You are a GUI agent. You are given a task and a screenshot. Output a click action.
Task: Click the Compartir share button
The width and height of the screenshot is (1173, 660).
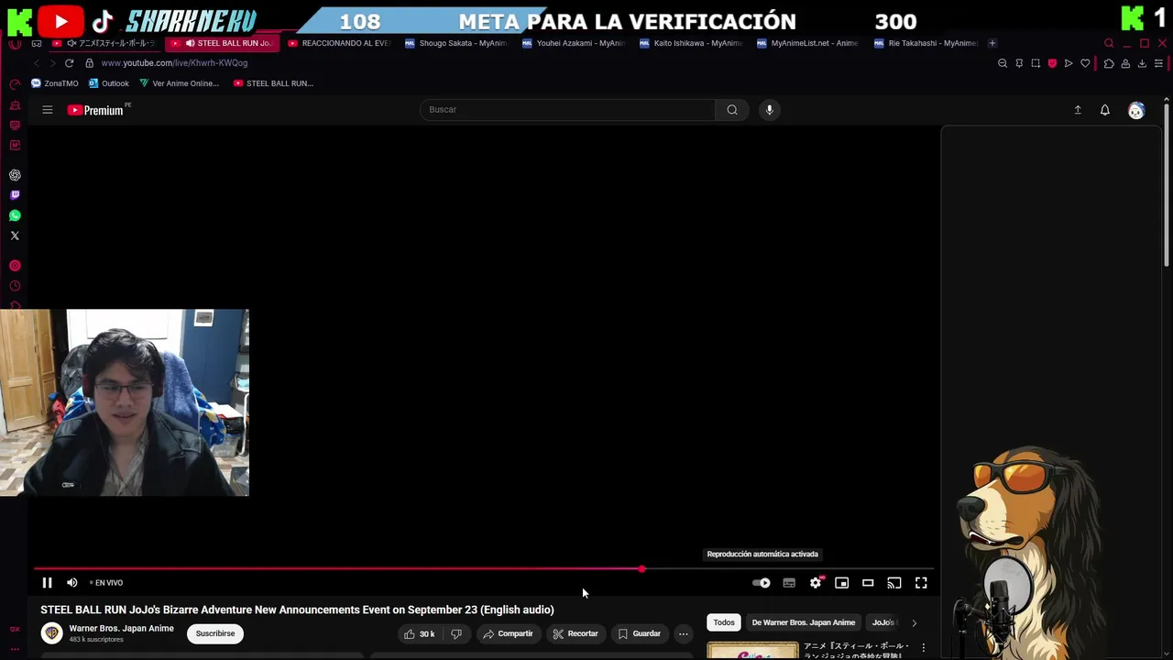(x=508, y=633)
